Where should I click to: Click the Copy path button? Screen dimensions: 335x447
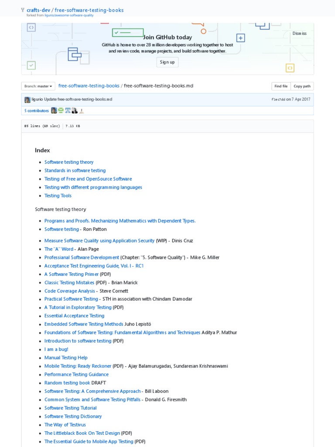click(x=302, y=86)
